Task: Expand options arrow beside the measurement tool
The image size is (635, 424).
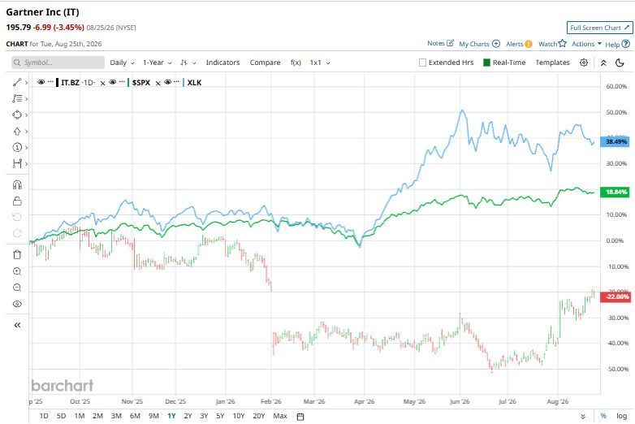Action: click(26, 163)
